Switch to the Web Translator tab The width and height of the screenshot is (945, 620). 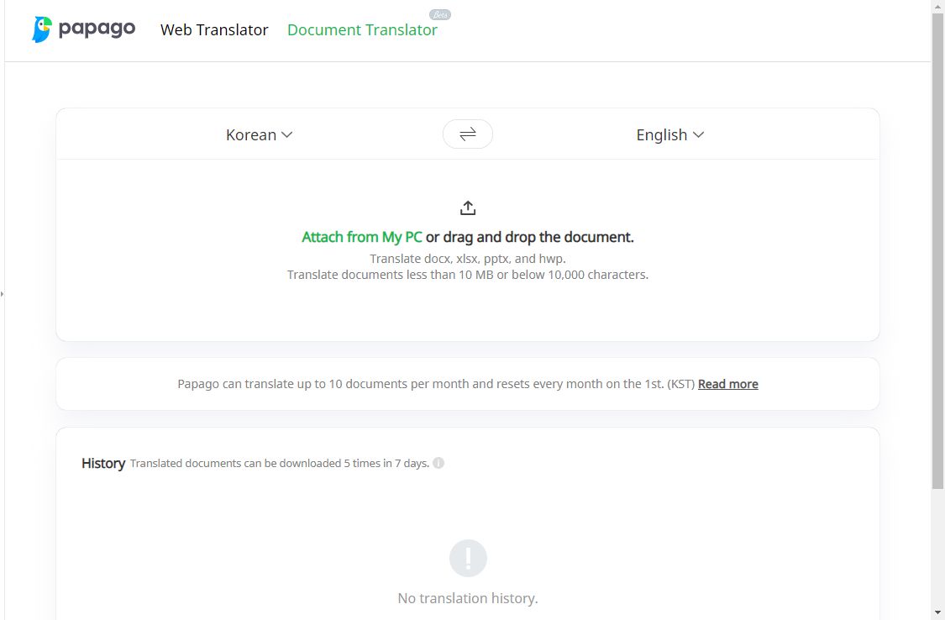(214, 29)
